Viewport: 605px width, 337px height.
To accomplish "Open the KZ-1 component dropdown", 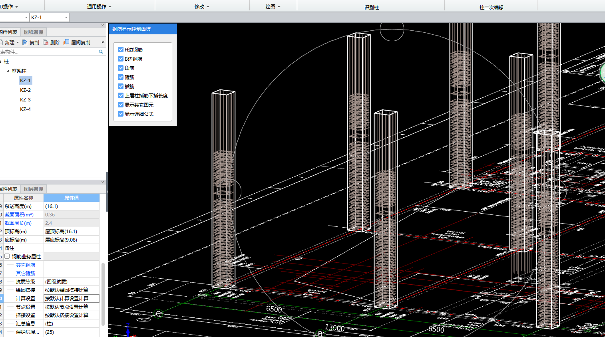I will (x=66, y=18).
